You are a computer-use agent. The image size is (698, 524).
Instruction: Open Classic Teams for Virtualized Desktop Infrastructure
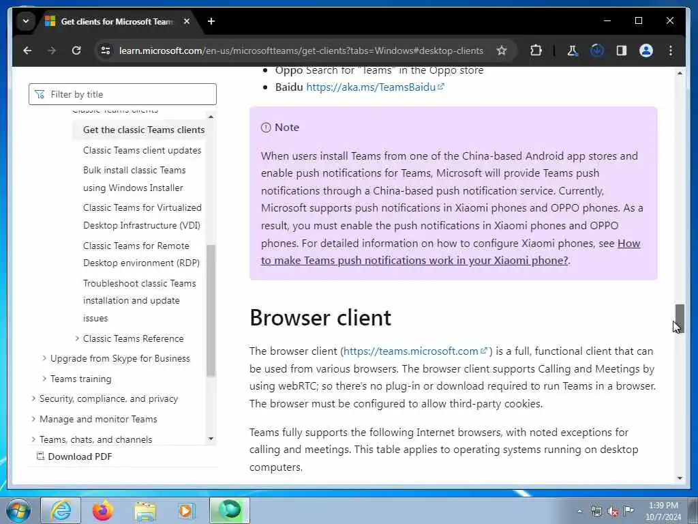(142, 216)
